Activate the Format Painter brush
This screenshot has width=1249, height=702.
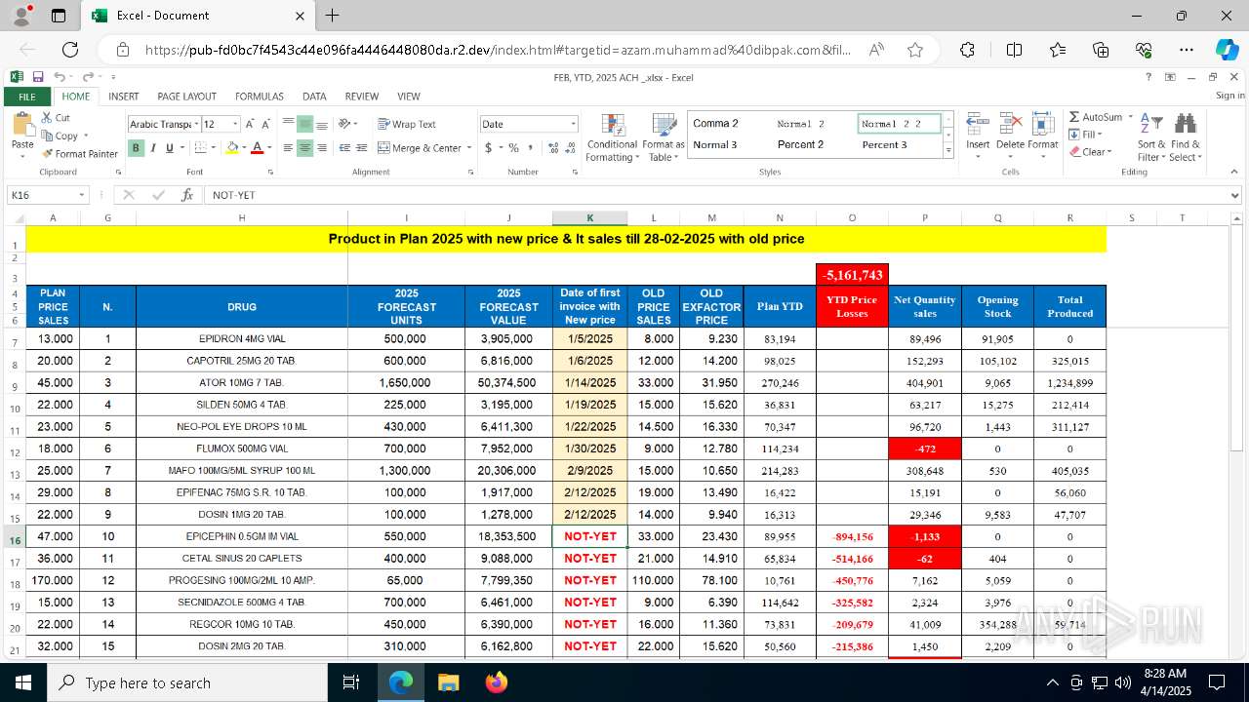coord(80,153)
